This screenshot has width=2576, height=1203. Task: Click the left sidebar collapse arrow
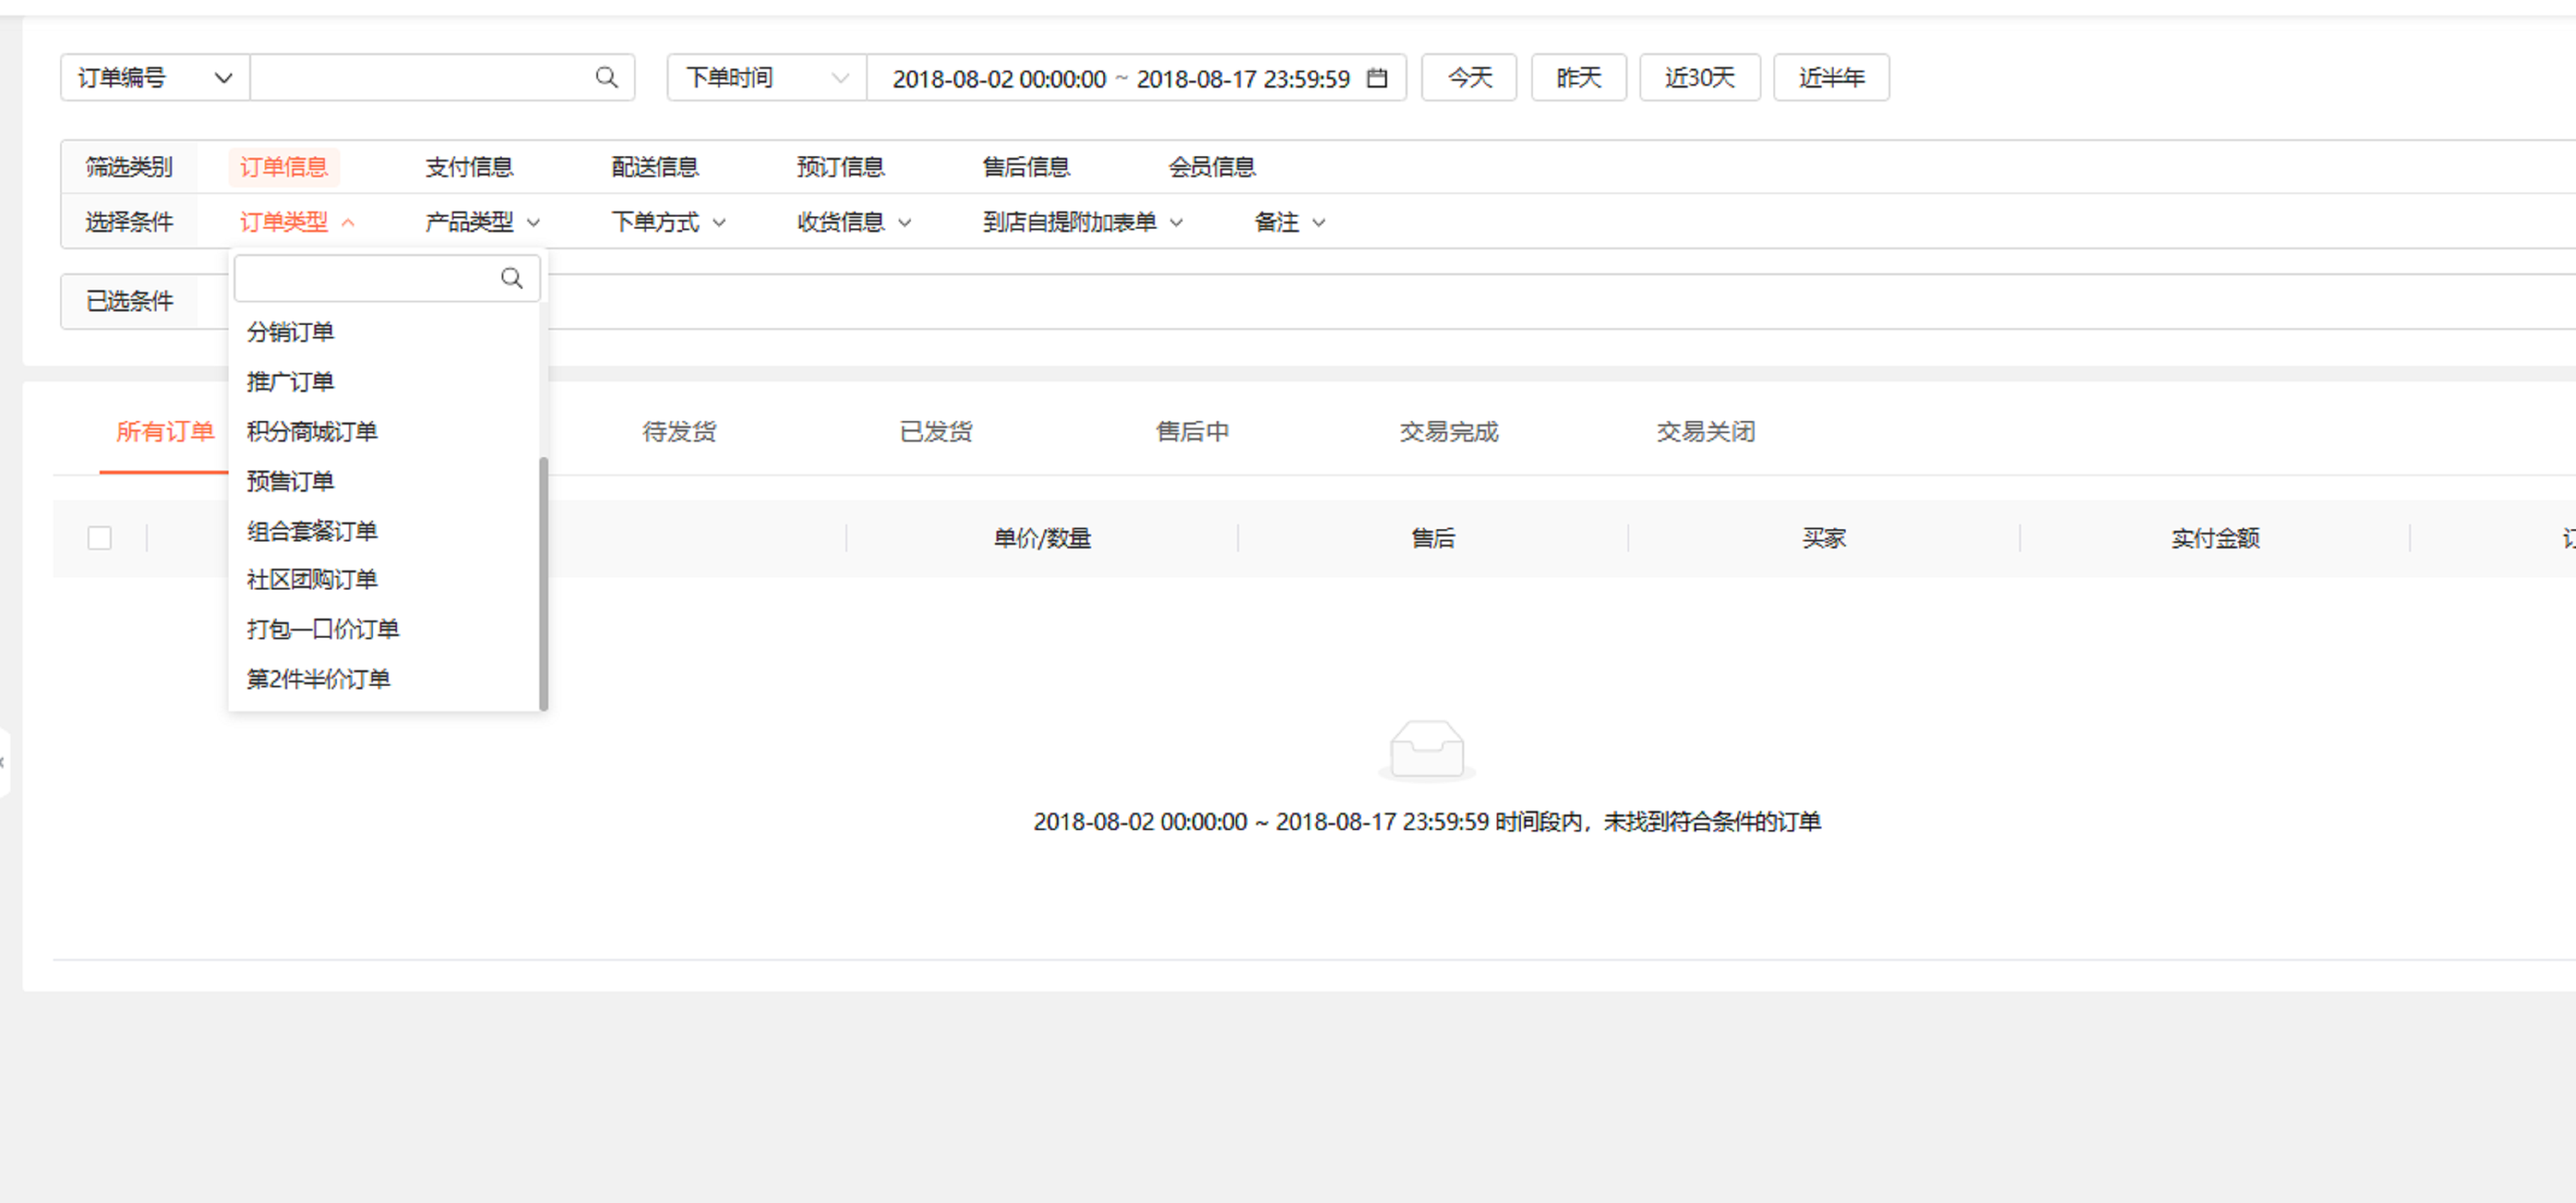(3, 763)
